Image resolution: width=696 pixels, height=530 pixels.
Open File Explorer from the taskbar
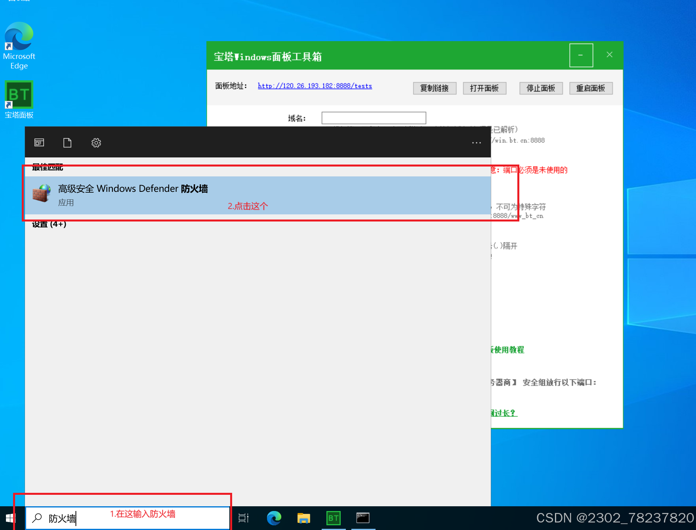(x=303, y=518)
